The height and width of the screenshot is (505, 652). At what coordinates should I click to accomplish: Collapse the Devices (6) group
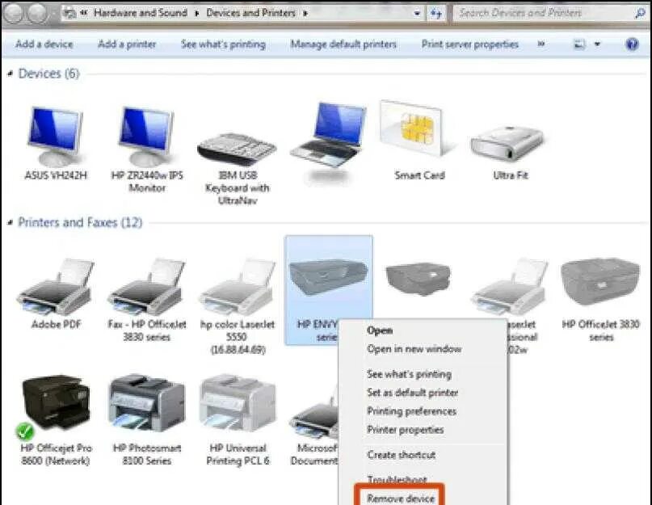[11, 74]
